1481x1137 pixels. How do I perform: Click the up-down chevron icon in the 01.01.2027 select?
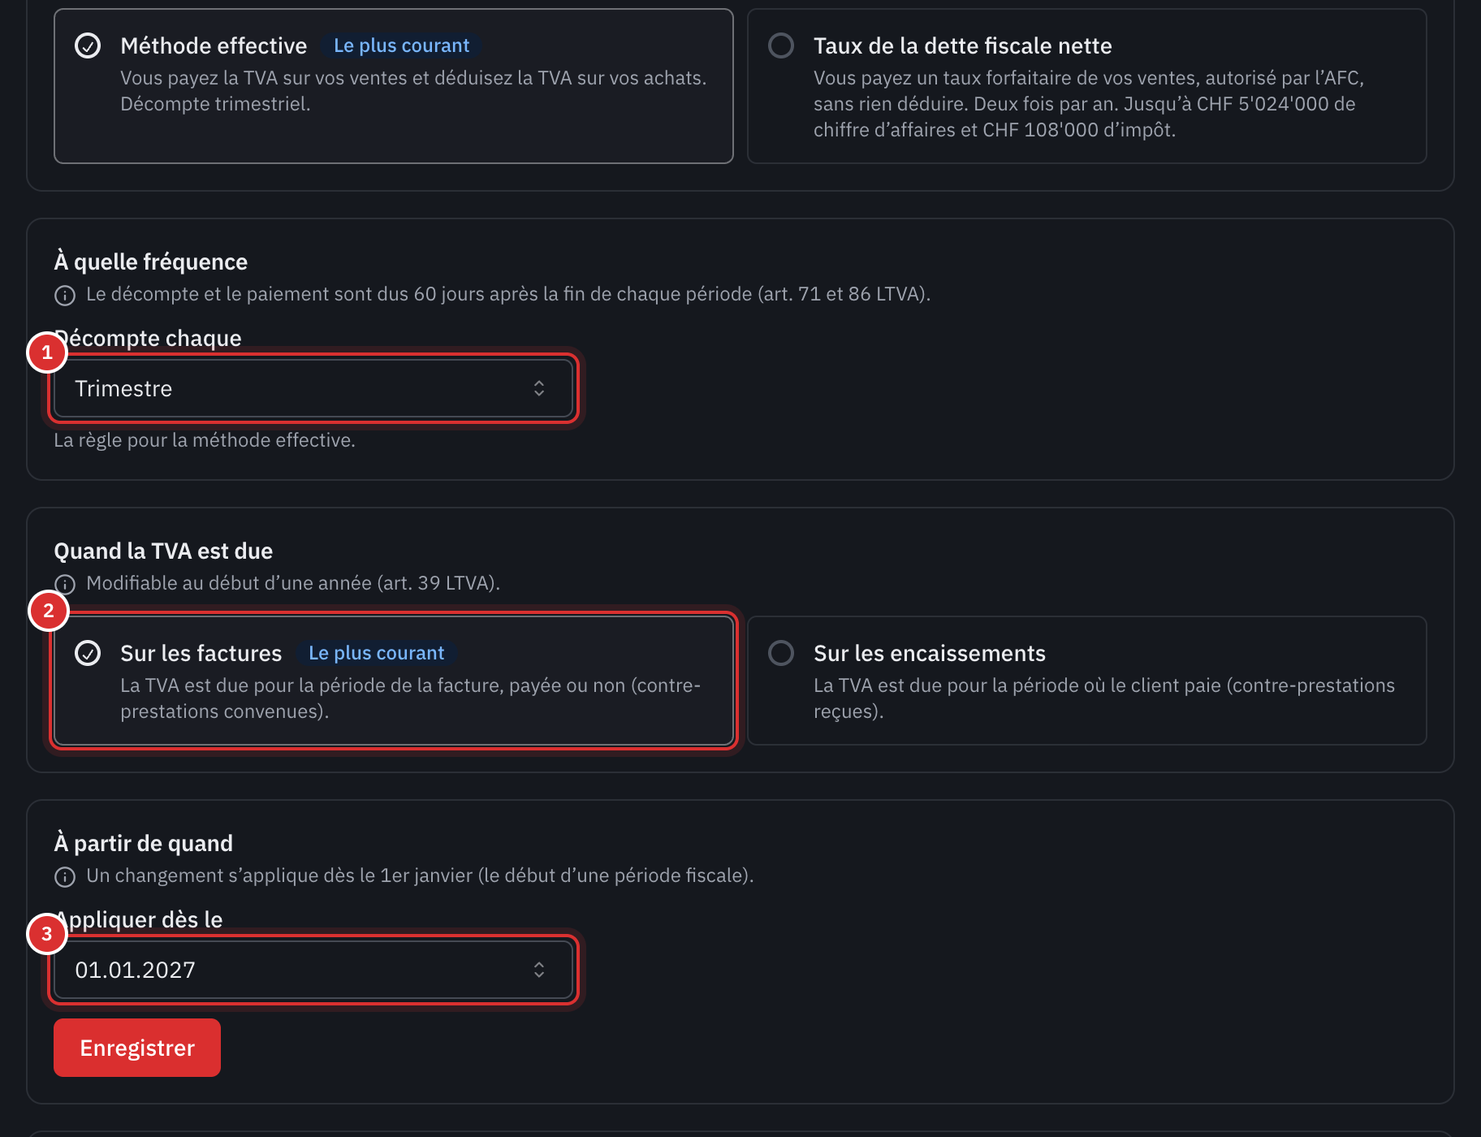click(x=539, y=970)
